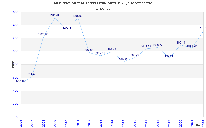Select the 1042.29 value label
The width and height of the screenshot is (206, 128).
tap(146, 46)
